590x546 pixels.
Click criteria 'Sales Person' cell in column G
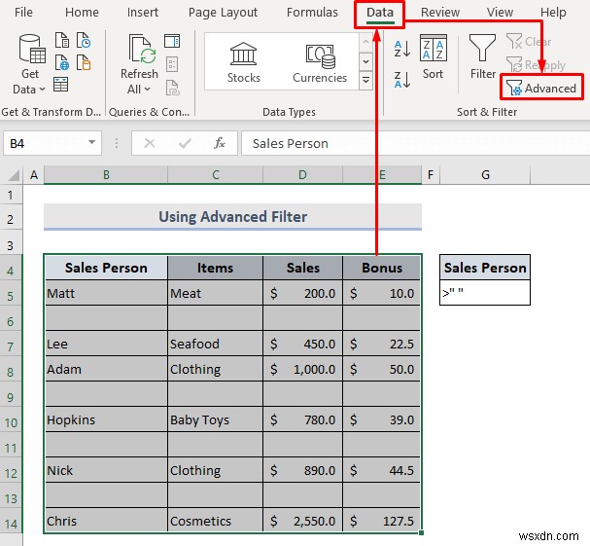point(485,268)
